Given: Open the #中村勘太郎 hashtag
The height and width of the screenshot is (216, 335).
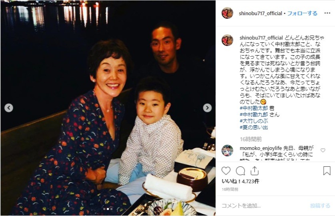Looking at the screenshot, I should click(x=254, y=108).
